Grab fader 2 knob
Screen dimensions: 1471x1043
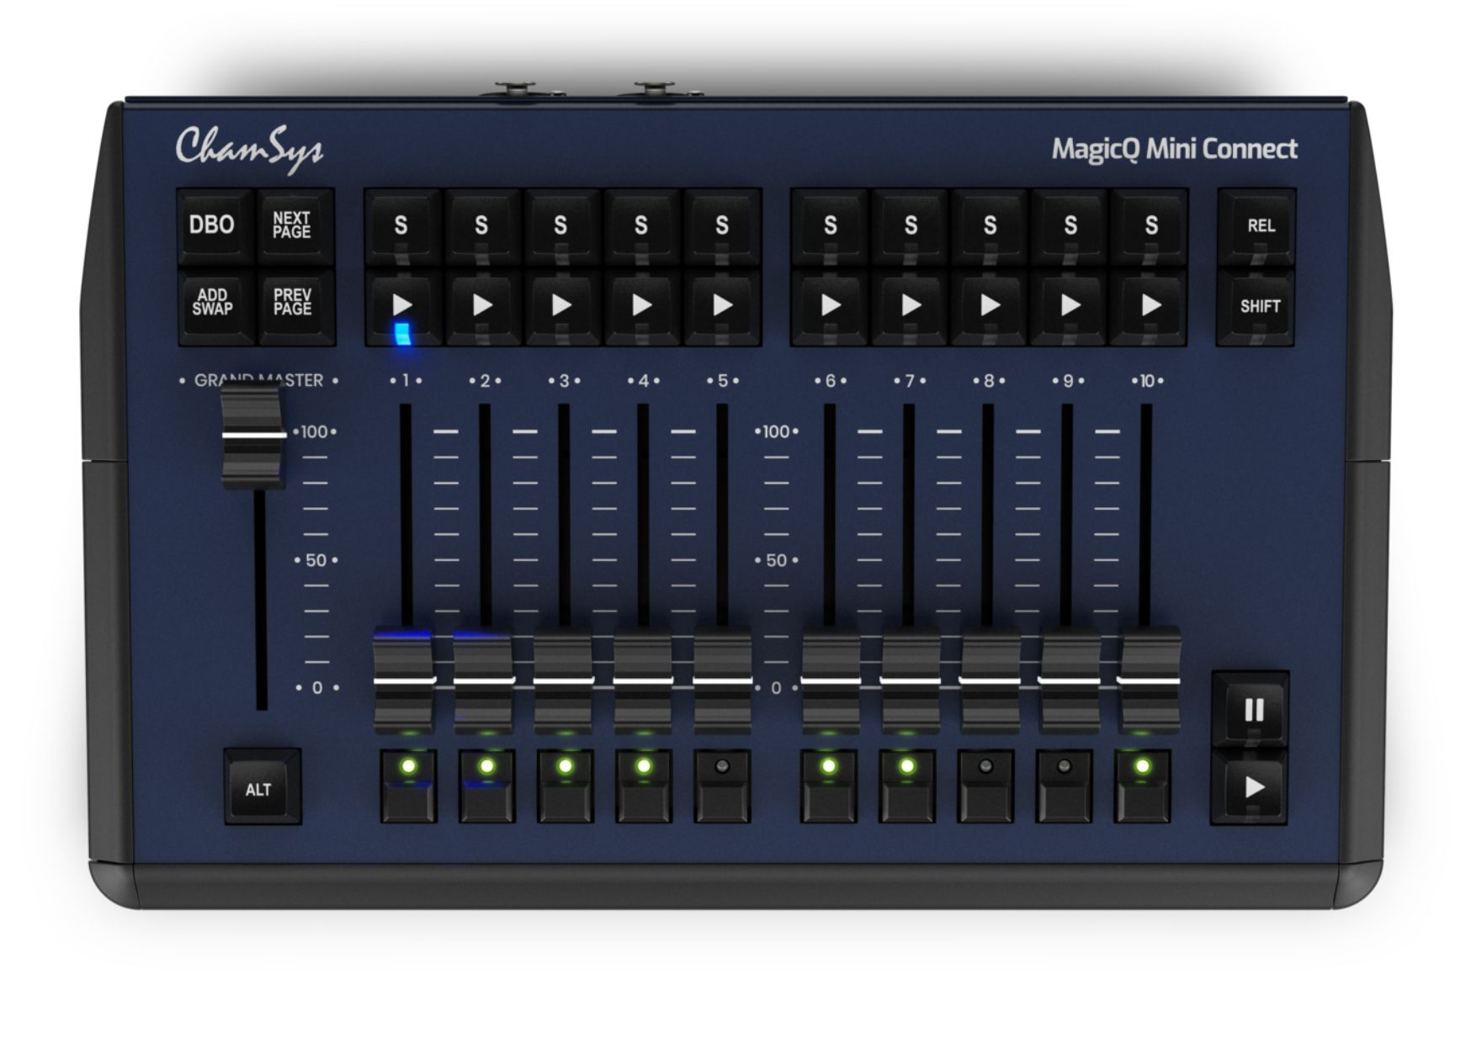tap(484, 680)
